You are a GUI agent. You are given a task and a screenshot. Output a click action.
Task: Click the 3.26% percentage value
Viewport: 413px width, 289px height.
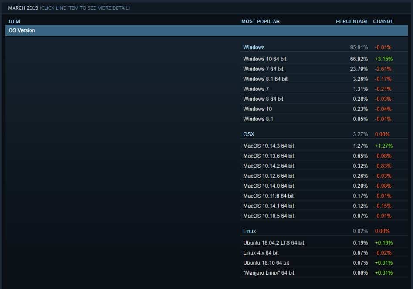(x=360, y=79)
